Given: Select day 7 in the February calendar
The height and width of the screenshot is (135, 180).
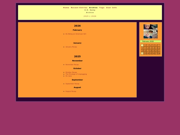Looking at the screenshot, I should (x=159, y=45).
